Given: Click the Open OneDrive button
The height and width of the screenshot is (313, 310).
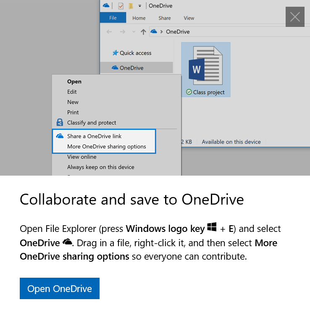Looking at the screenshot, I should 60,288.
